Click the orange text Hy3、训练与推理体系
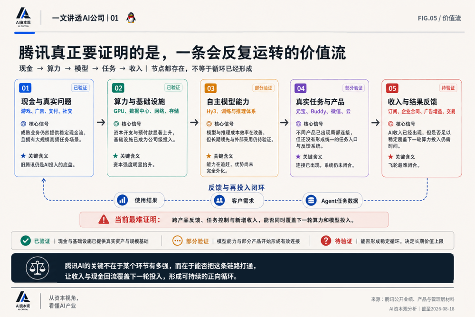475x317 pixels. coord(231,111)
